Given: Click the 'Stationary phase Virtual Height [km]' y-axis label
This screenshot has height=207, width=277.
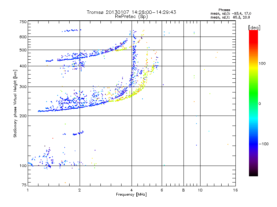Looking at the screenshot, I should point(15,103).
